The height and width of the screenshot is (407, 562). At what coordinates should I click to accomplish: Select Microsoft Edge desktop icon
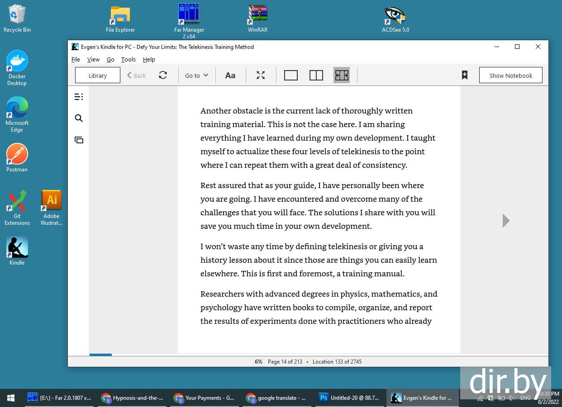[17, 114]
